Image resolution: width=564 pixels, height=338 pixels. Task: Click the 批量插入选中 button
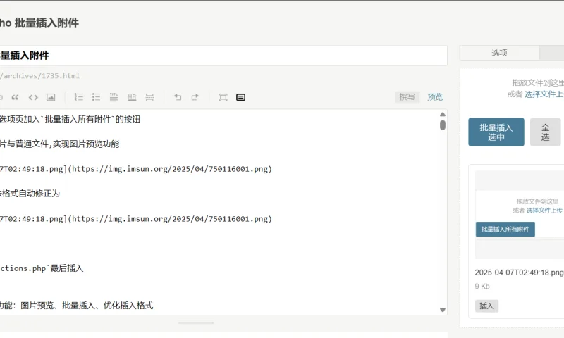496,132
